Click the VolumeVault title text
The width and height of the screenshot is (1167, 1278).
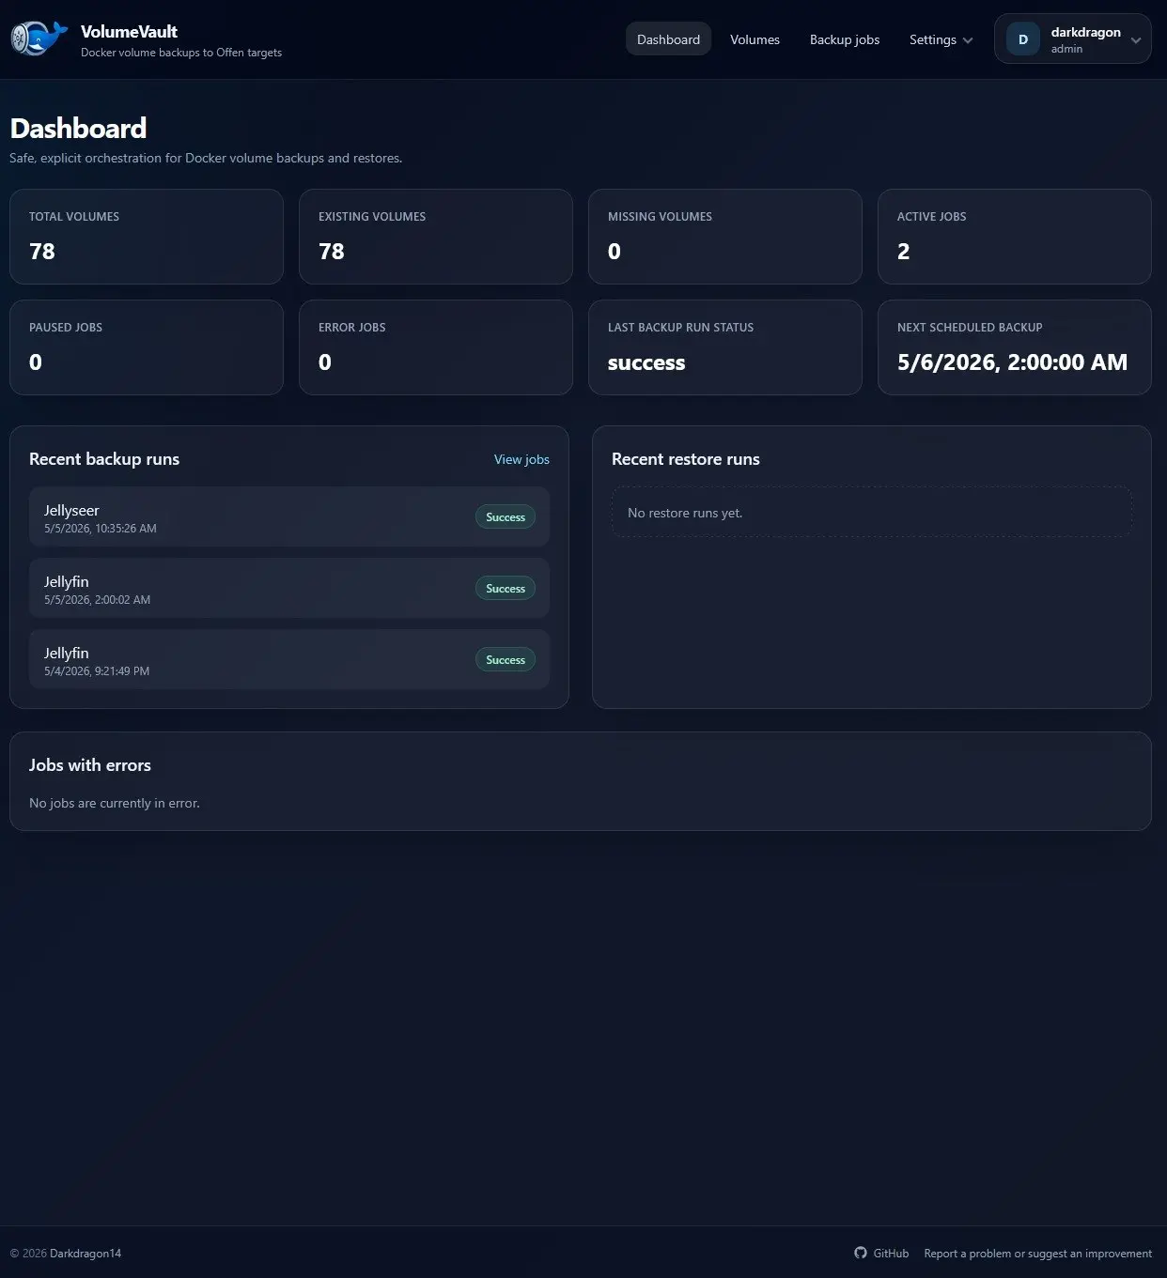(129, 32)
